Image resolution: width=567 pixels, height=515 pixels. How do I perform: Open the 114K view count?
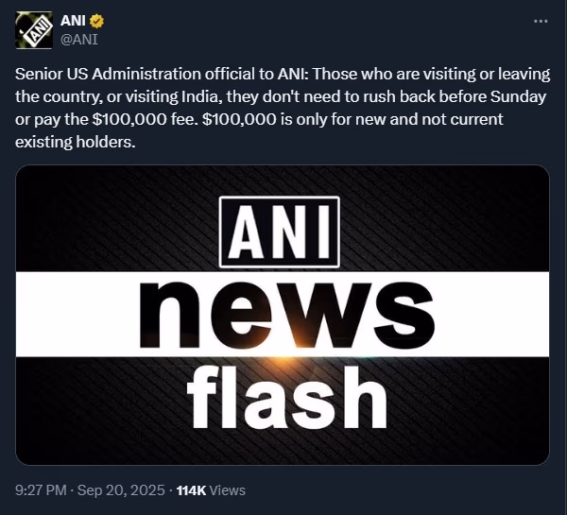click(190, 490)
